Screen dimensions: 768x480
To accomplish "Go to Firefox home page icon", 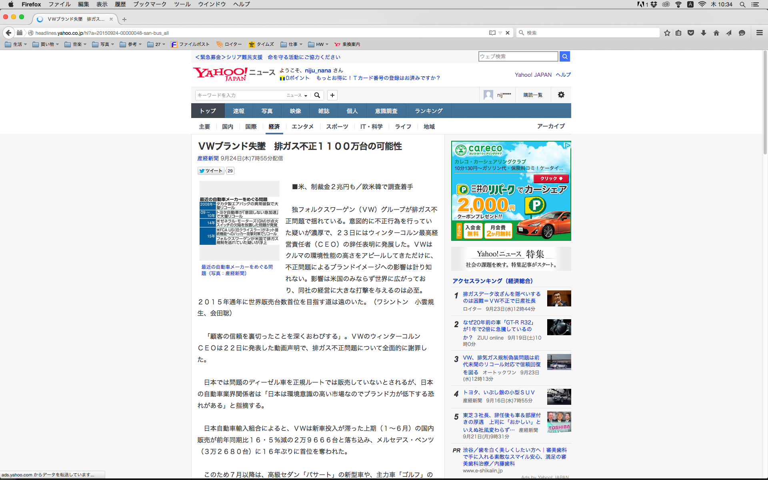I will click(x=716, y=33).
